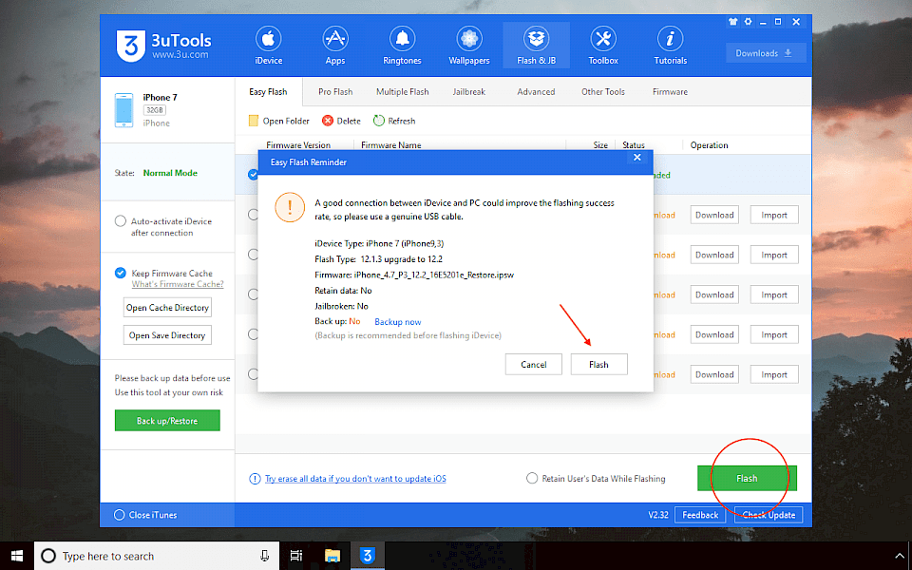The image size is (912, 570).
Task: Switch to the Other Tools tab
Action: 603,92
